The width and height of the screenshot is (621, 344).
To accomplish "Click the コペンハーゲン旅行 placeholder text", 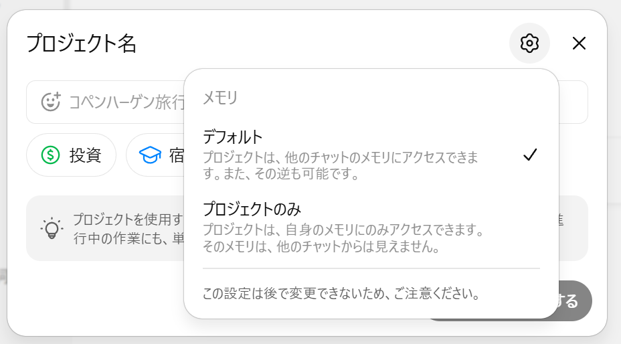I will pos(126,102).
